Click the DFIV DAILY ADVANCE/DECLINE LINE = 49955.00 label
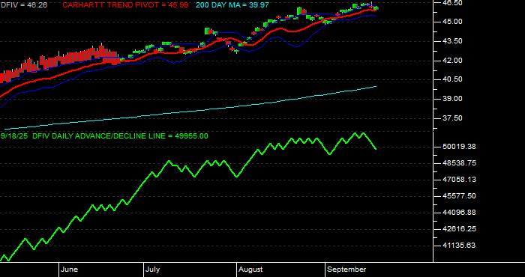Image resolution: width=525 pixels, height=277 pixels. click(x=120, y=136)
